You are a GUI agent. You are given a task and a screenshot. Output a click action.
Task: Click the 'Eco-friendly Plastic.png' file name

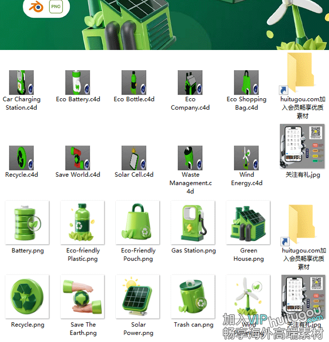(83, 255)
